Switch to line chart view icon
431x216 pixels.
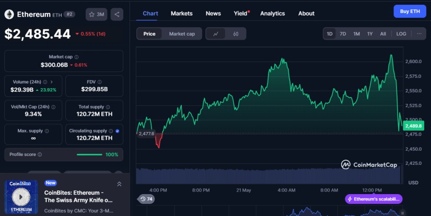pos(216,34)
